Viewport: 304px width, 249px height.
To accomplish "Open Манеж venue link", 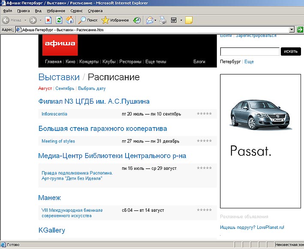I will pos(49,198).
